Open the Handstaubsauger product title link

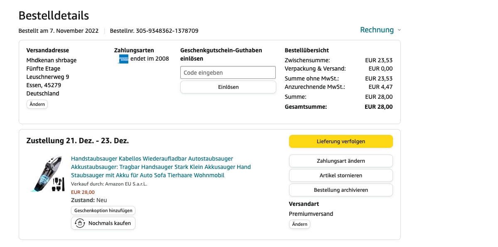coord(161,167)
